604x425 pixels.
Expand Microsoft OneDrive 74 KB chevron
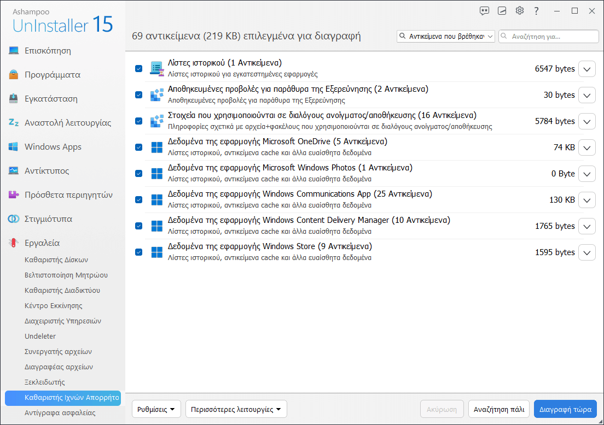coord(586,147)
